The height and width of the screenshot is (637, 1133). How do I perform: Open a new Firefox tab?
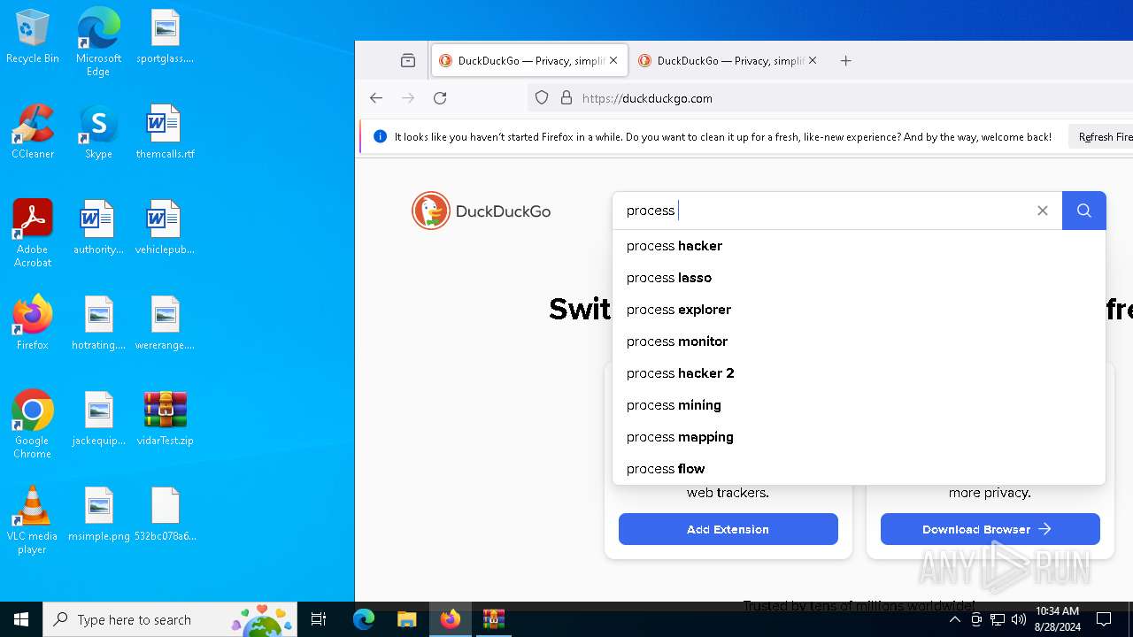846,61
